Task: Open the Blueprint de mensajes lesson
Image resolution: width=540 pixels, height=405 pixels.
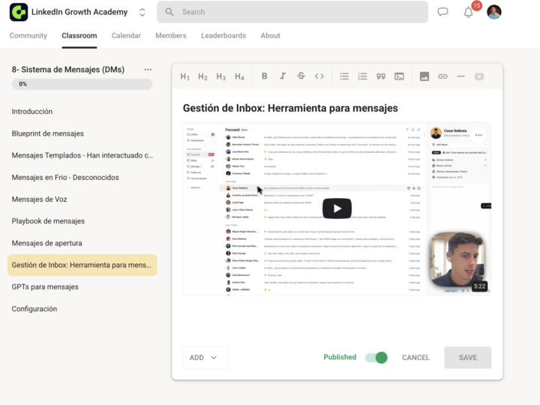Action: pyautogui.click(x=47, y=133)
